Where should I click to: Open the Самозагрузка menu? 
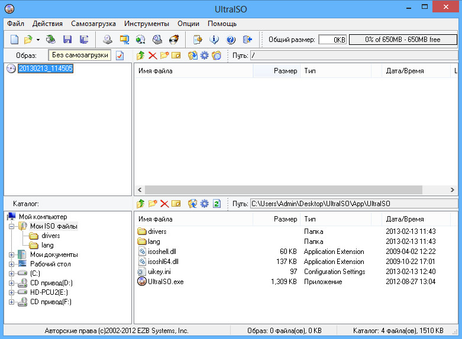tap(93, 24)
